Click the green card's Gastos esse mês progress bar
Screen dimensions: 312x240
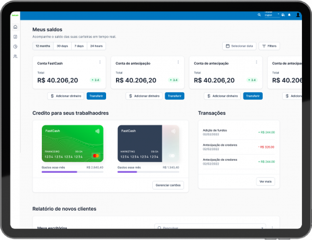72,172
